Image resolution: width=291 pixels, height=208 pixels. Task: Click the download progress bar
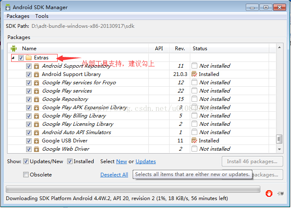[x=133, y=189]
